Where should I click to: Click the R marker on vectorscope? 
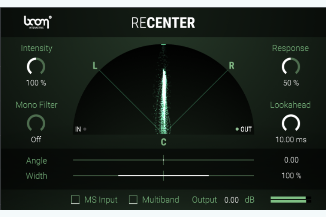232,66
